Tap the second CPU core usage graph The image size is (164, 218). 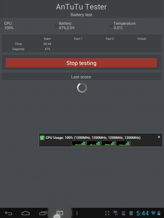[x=94, y=143]
